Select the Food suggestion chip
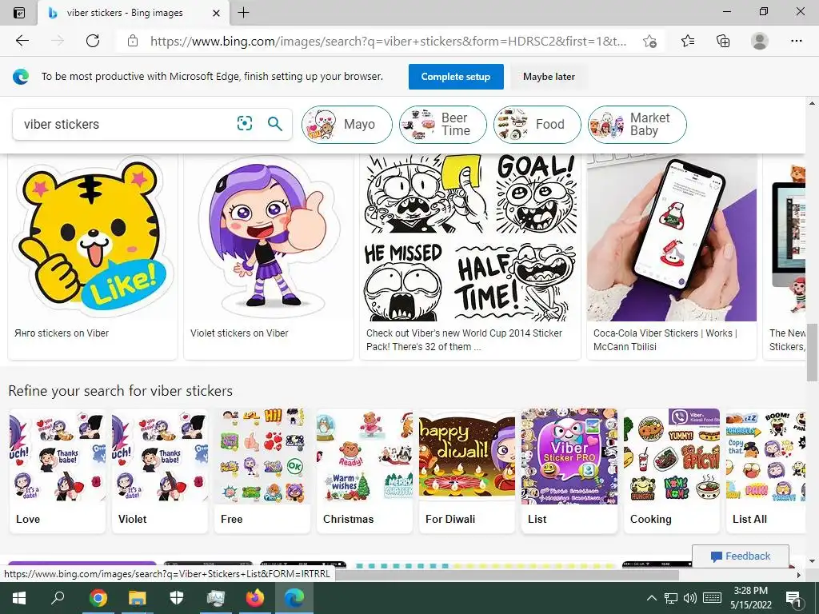The width and height of the screenshot is (819, 614). point(537,124)
